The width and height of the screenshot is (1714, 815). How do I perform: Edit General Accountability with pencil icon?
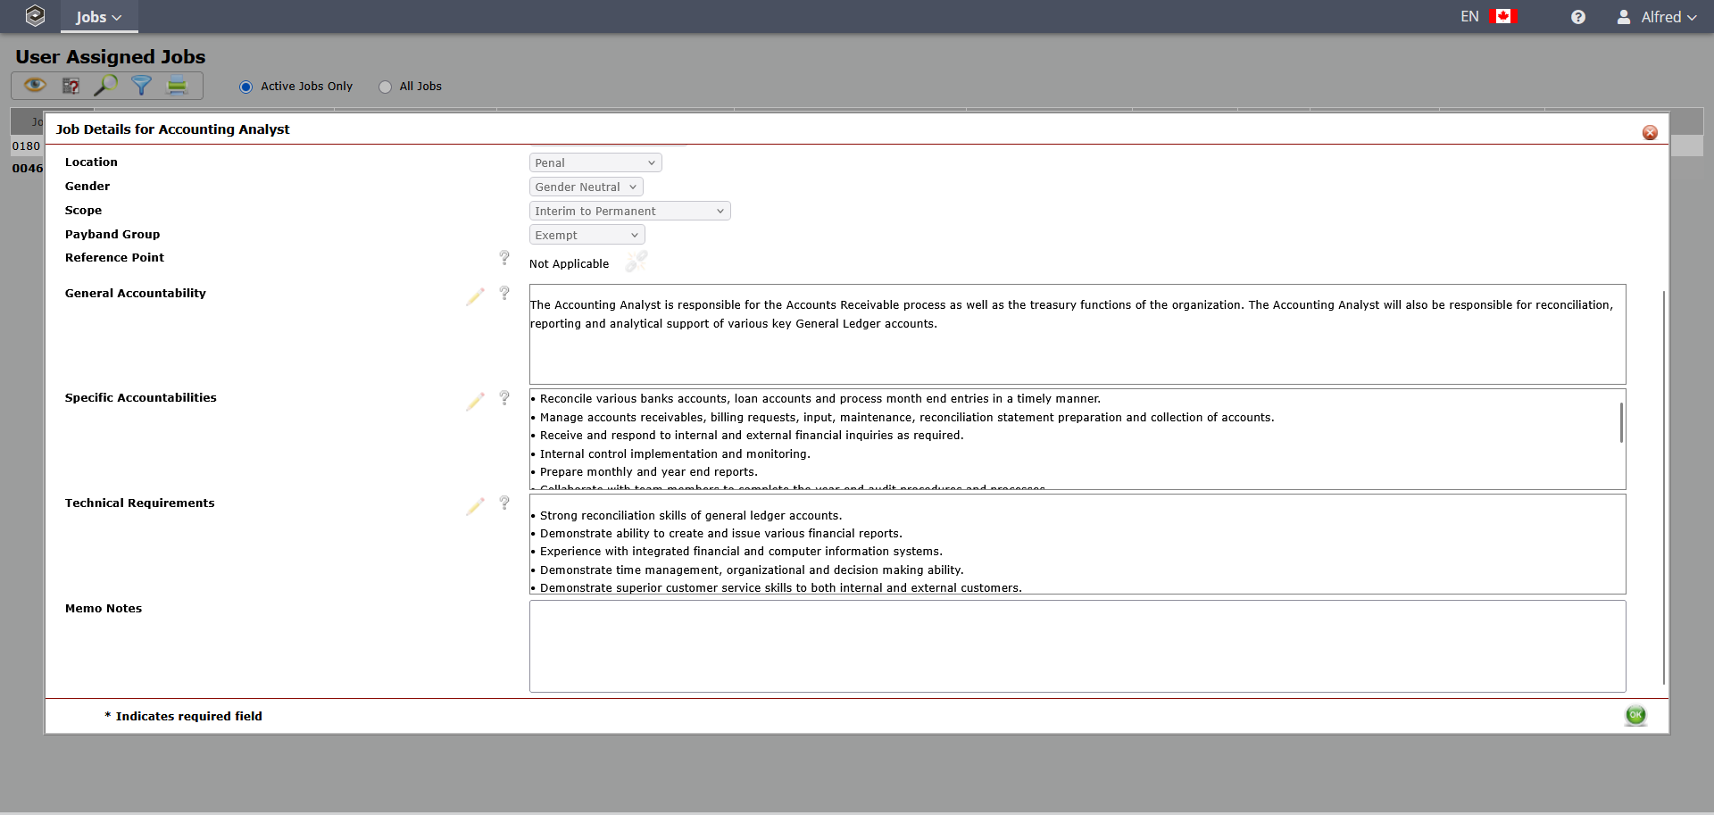[475, 296]
